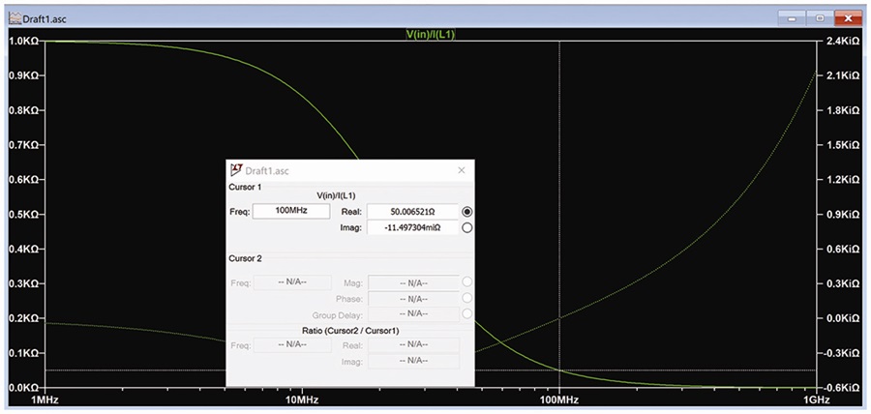
Task: Click the 2.4KiΩ label on right axis
Action: (x=843, y=41)
